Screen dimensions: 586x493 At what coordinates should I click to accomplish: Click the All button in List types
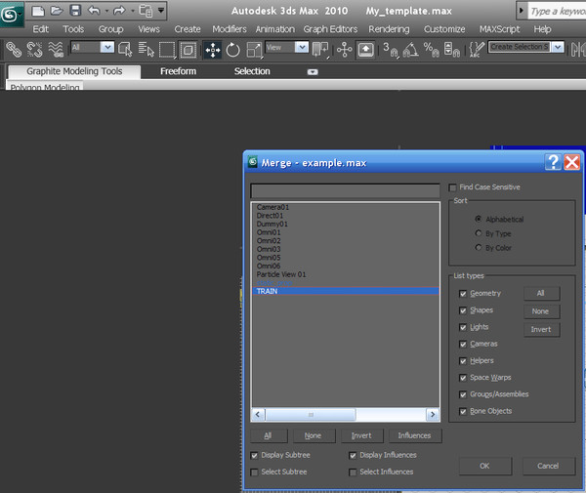click(541, 293)
